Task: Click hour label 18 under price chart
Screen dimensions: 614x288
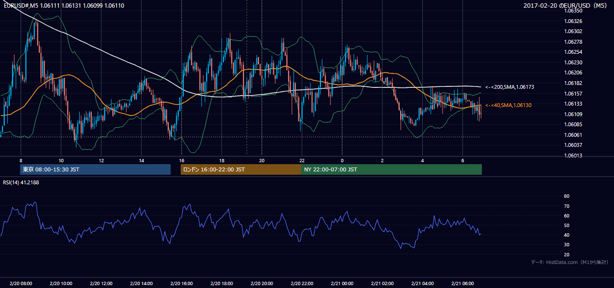Action: coord(221,160)
